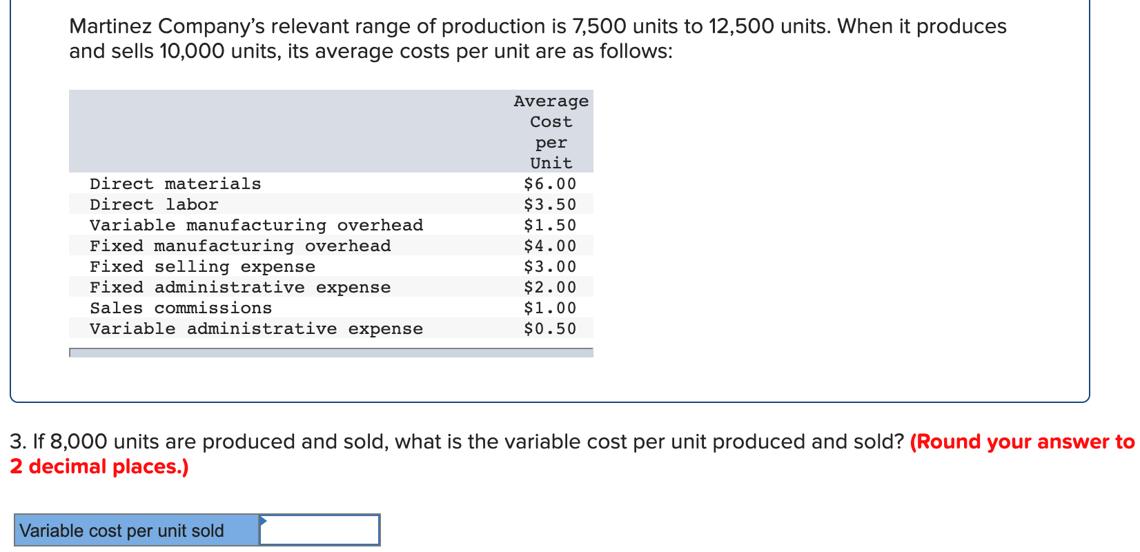Click the 'Direct materials' row label

point(175,184)
